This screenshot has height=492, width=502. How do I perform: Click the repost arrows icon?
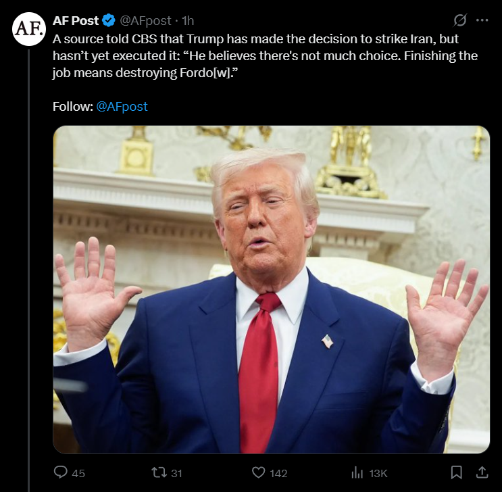(x=159, y=472)
